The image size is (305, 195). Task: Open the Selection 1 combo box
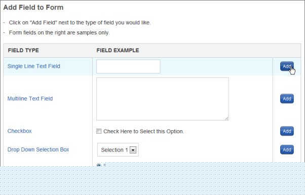(x=118, y=150)
